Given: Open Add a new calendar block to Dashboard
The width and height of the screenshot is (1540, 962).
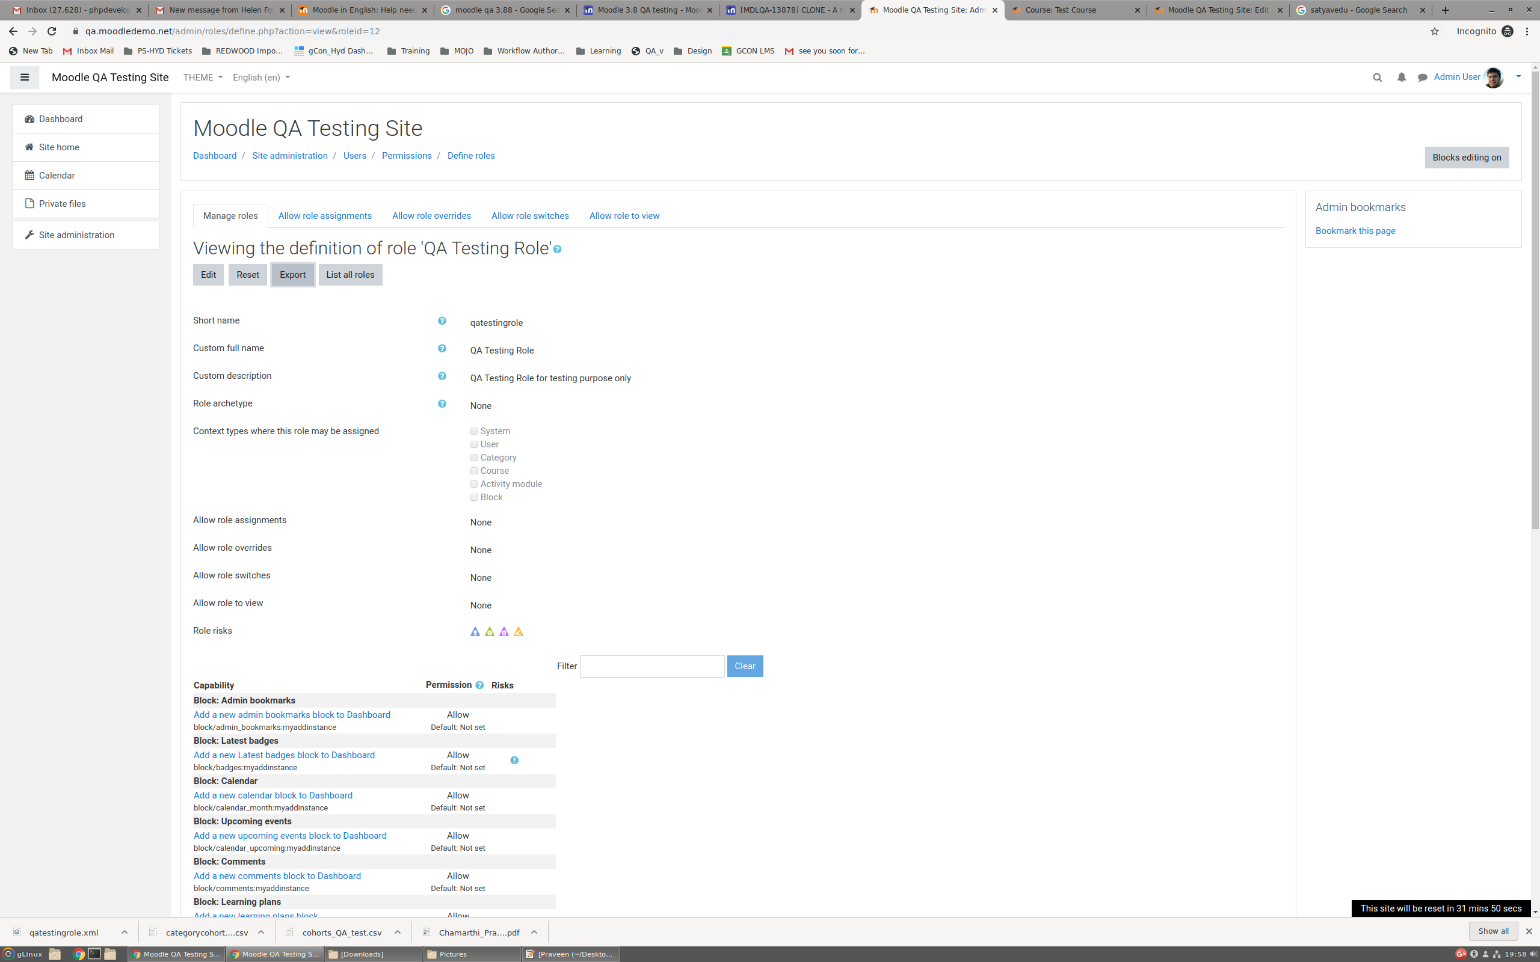Looking at the screenshot, I should [x=273, y=795].
